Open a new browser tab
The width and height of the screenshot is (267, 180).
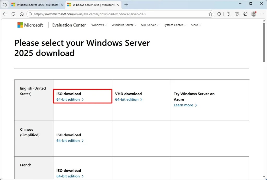pos(126,5)
